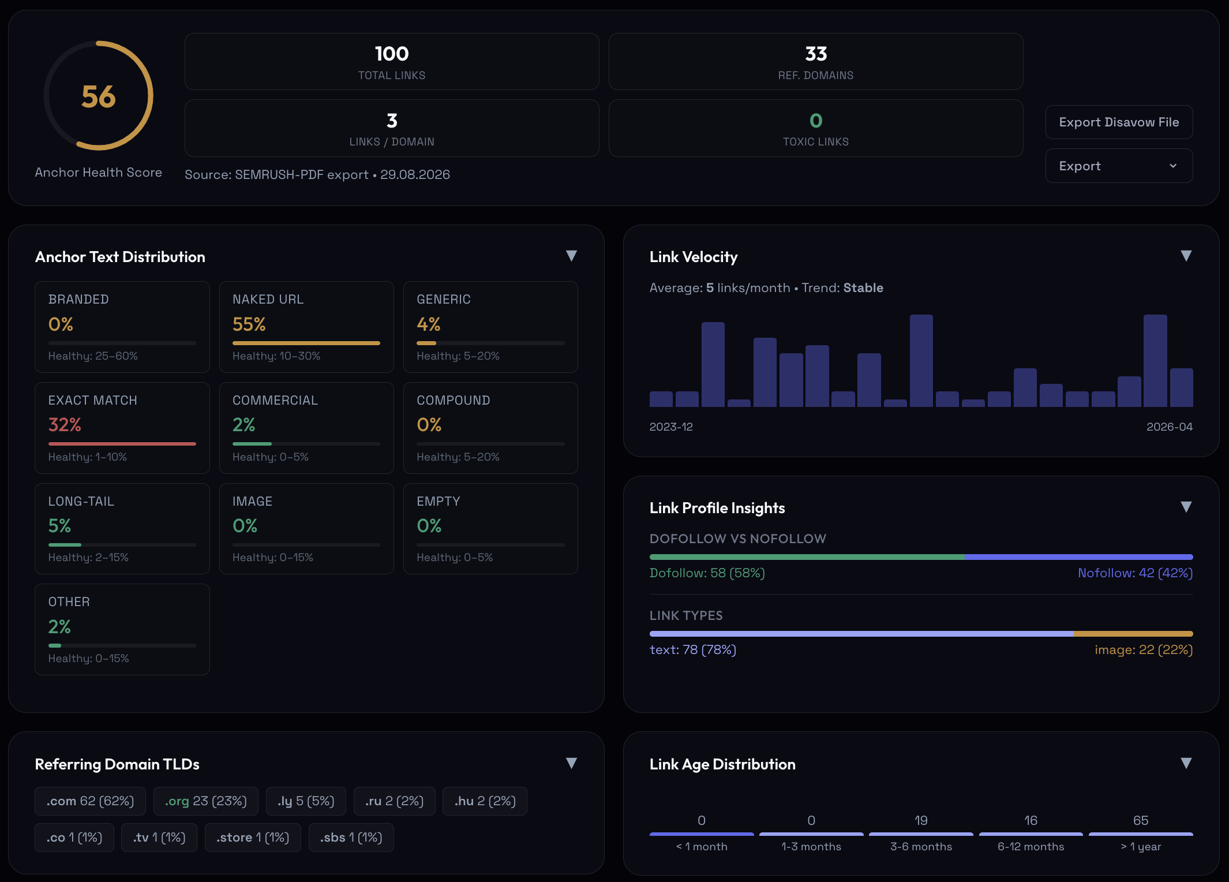Viewport: 1229px width, 882px height.
Task: Open the Generic 4% anchor card
Action: click(490, 327)
